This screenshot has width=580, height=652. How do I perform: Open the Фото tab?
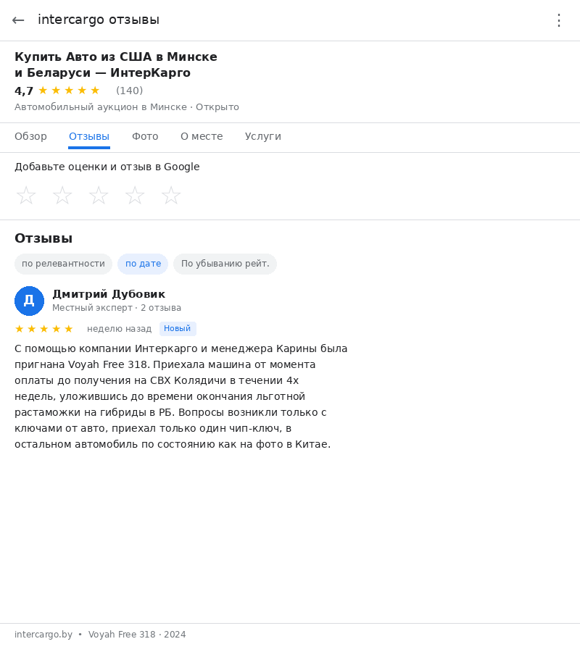pyautogui.click(x=145, y=136)
